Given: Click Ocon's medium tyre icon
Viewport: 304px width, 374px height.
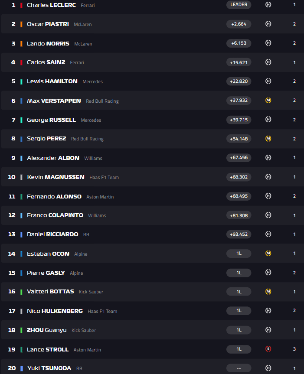Looking at the screenshot, I should (x=268, y=253).
